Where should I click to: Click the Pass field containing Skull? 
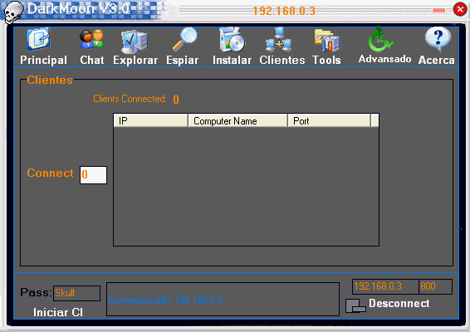pos(76,293)
